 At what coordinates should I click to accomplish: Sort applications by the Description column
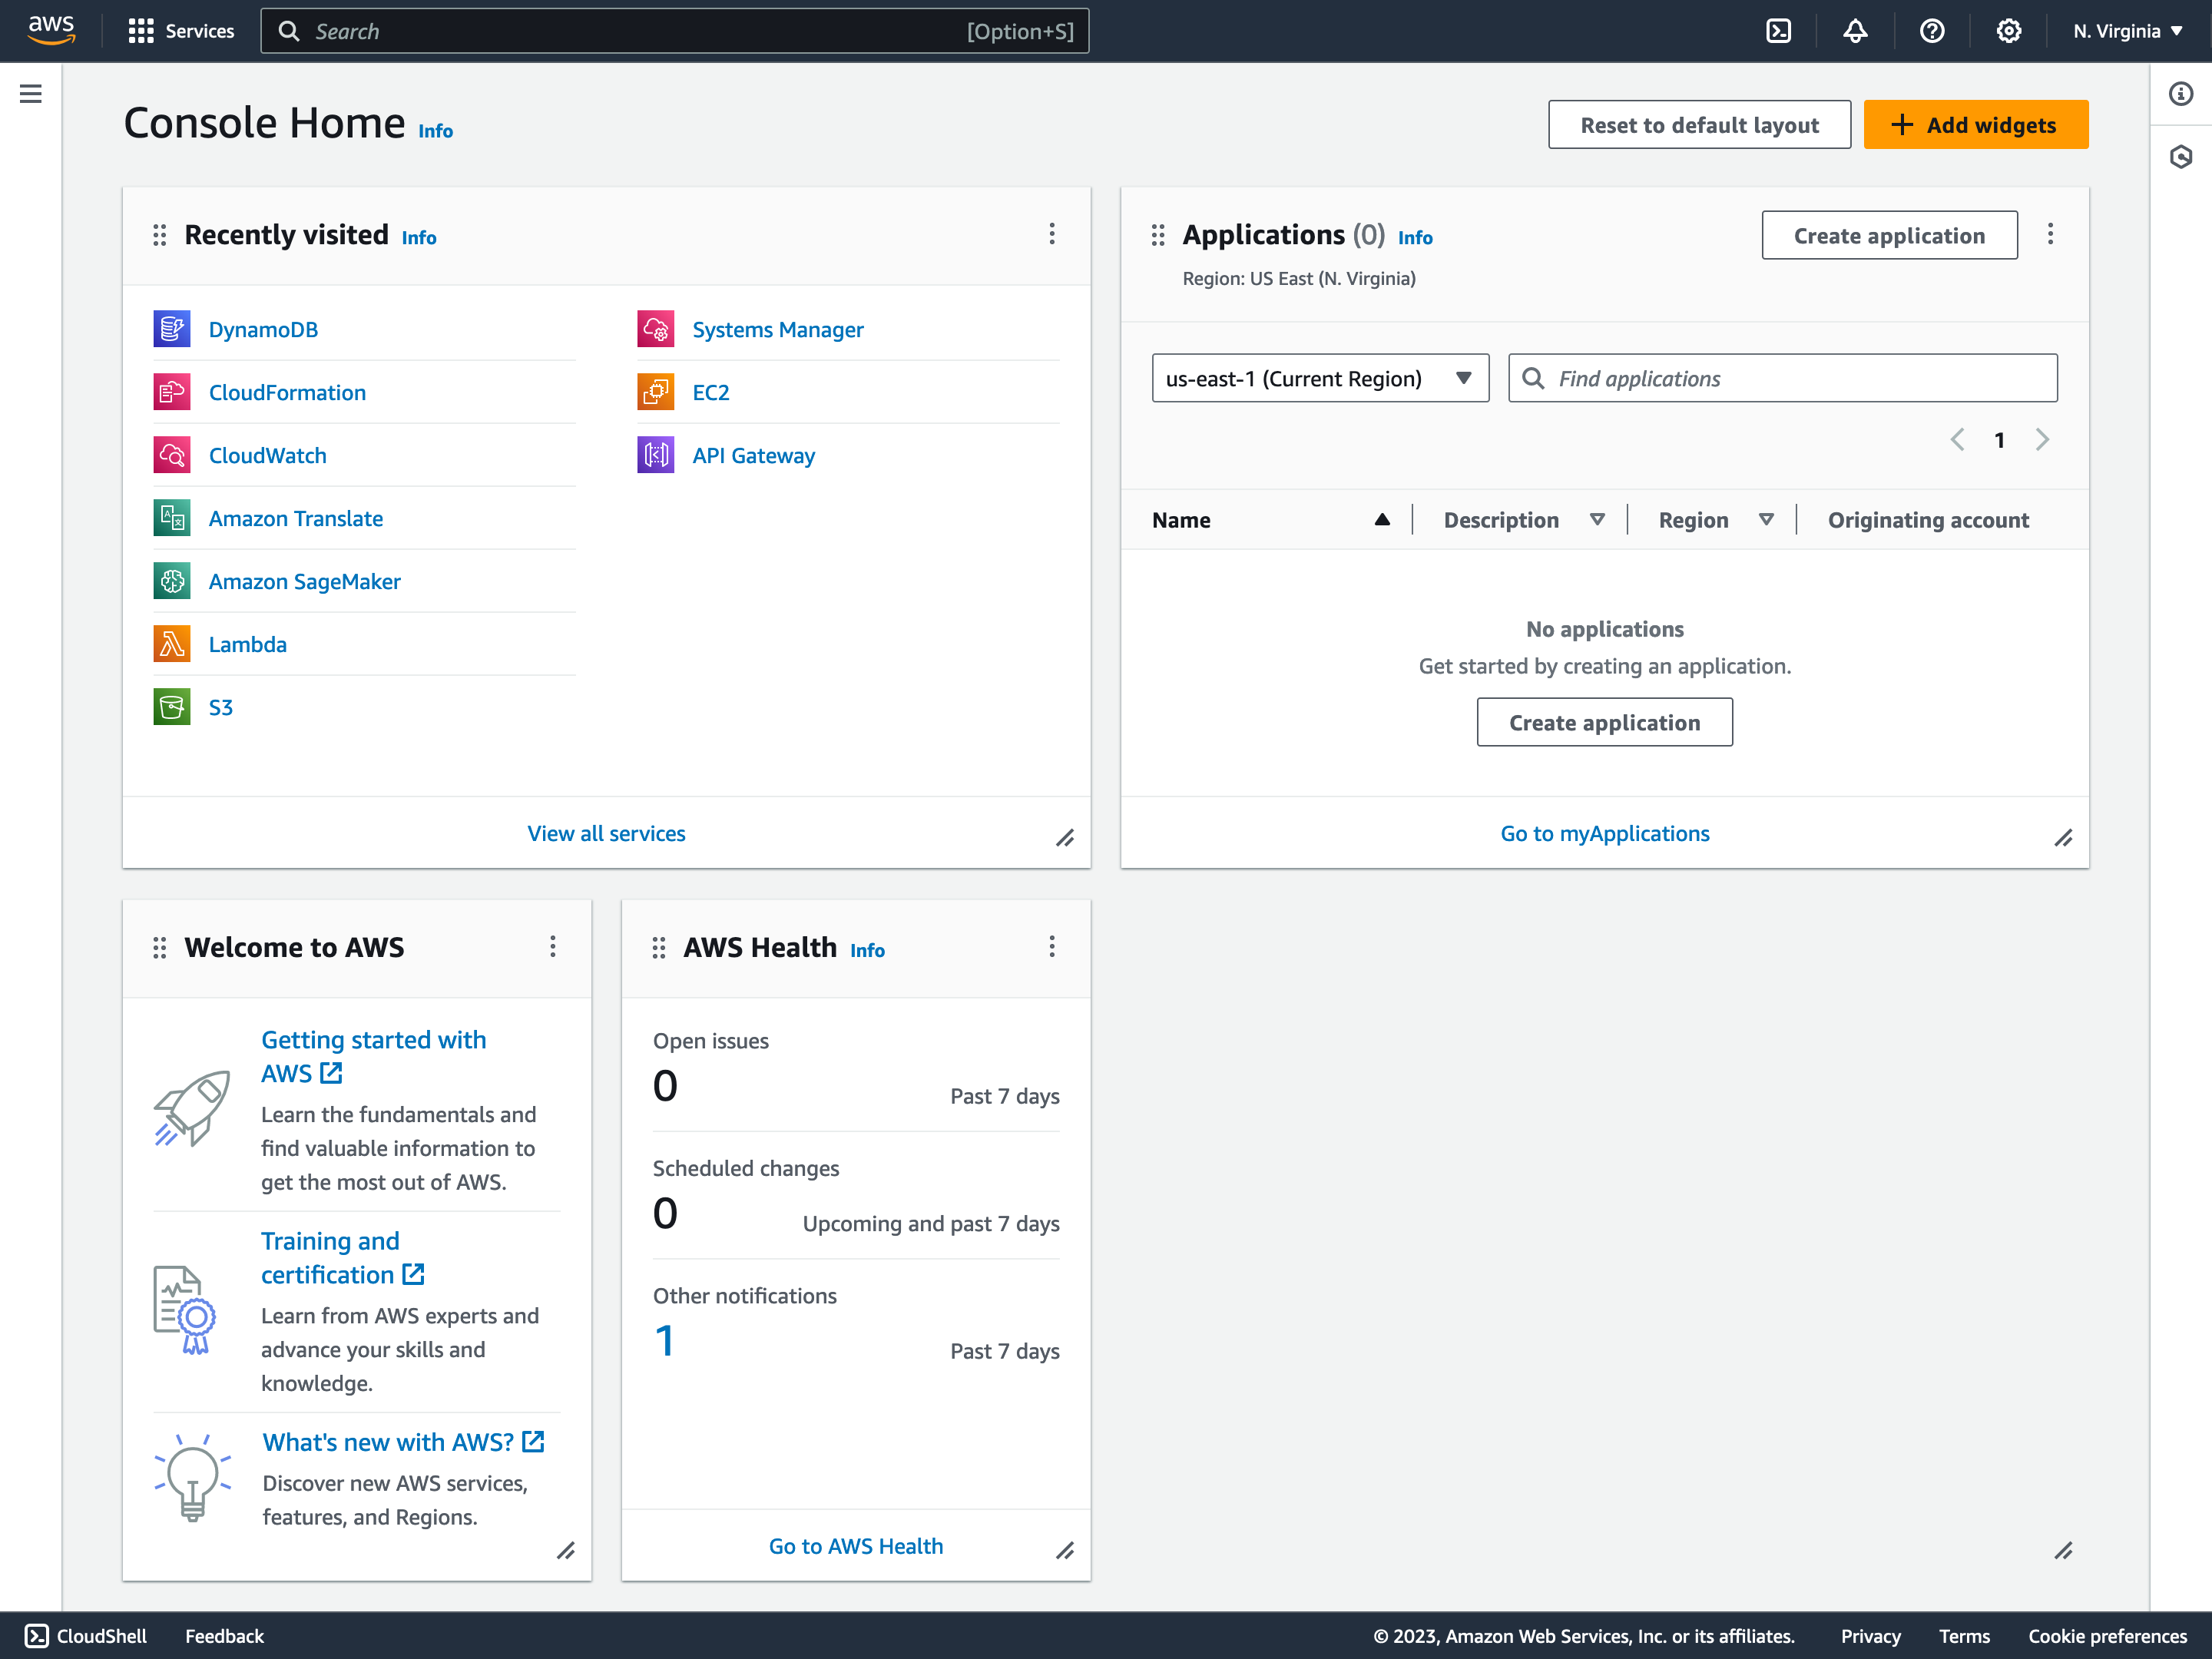1524,520
